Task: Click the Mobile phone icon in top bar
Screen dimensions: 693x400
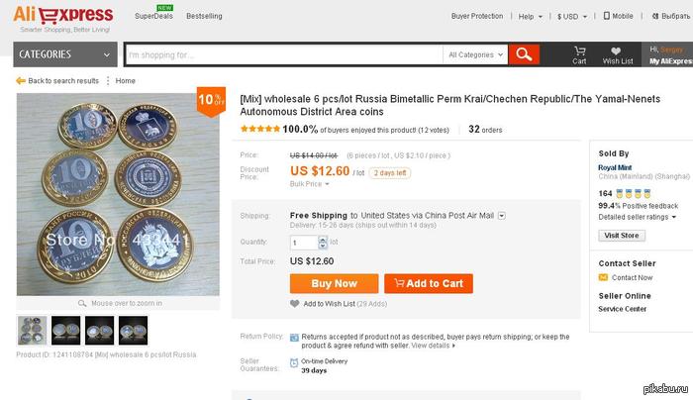Action: 607,16
